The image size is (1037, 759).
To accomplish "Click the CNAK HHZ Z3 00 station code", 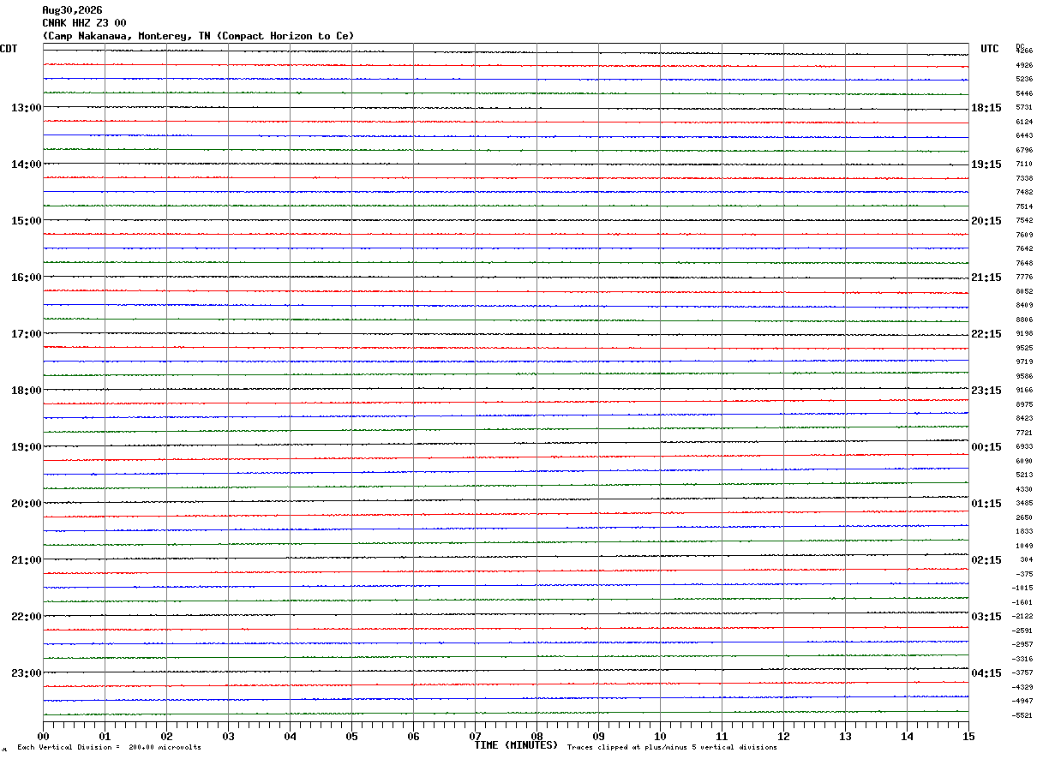I will coord(84,23).
